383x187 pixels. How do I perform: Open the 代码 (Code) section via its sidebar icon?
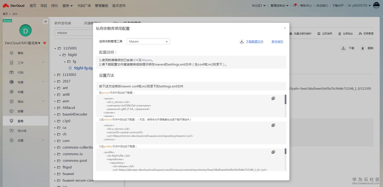pos(12,72)
